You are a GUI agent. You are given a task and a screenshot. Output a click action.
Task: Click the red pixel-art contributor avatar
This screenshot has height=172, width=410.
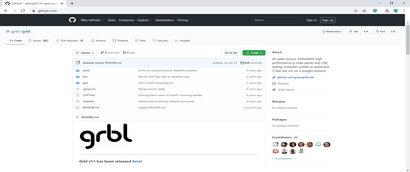click(275, 151)
